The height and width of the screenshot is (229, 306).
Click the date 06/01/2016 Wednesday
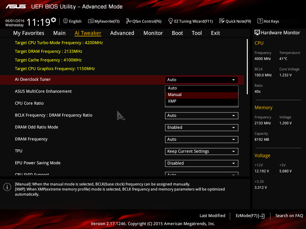[x=15, y=23]
